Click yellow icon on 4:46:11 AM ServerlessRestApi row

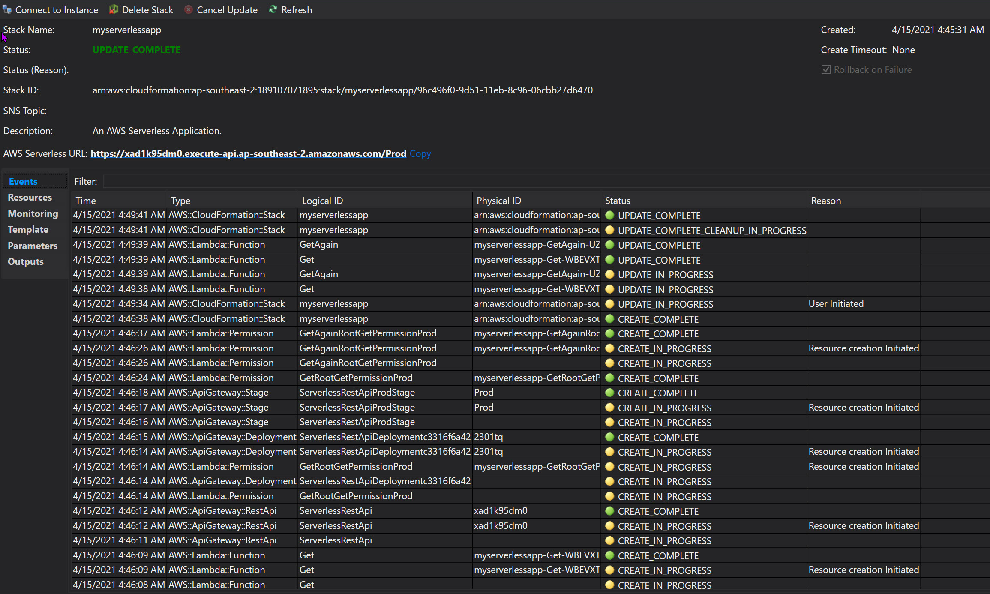click(609, 540)
